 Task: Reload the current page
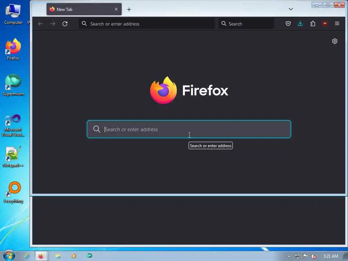click(65, 24)
